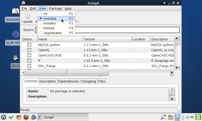Viewport: 202px width, 121px height.
Task: Click details pane scroll down arrow
Action: (172, 99)
